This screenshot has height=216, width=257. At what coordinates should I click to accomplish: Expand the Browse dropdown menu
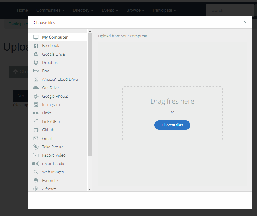tap(135, 10)
